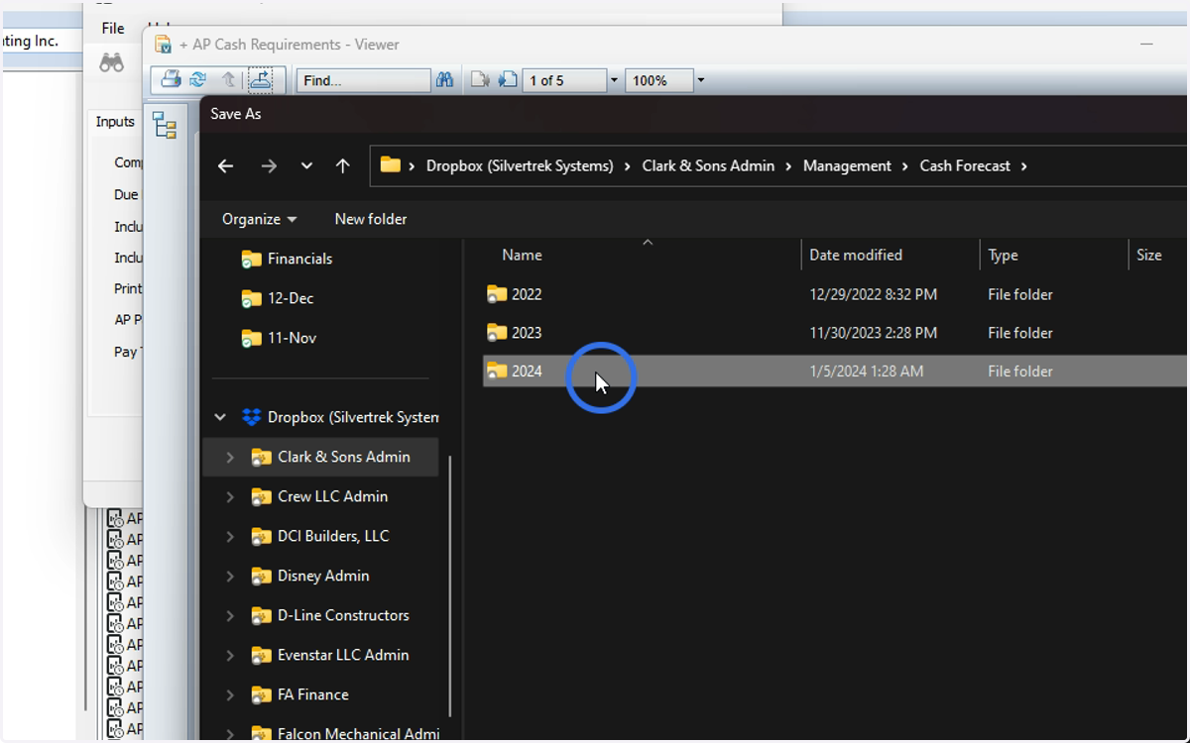Click the date 11/30/2023 2:28 PM

click(873, 333)
